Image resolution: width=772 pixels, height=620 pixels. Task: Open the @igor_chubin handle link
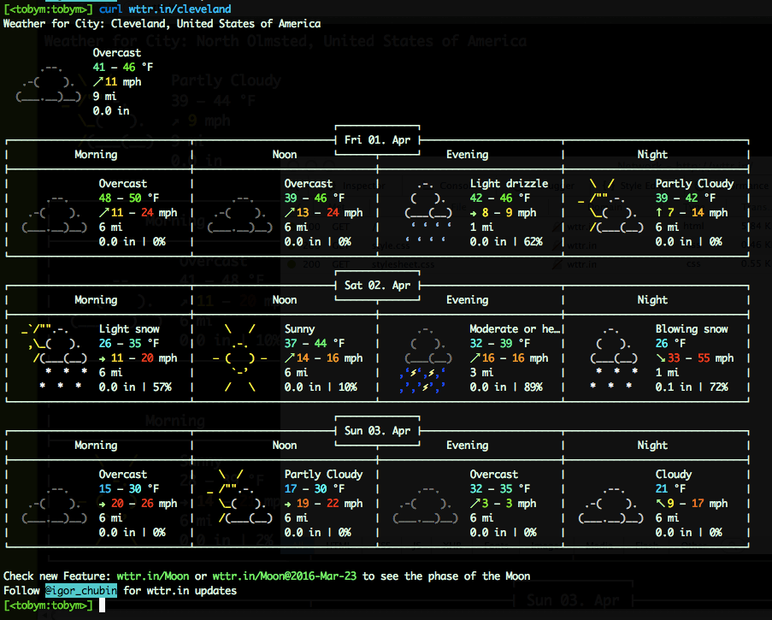(x=81, y=590)
